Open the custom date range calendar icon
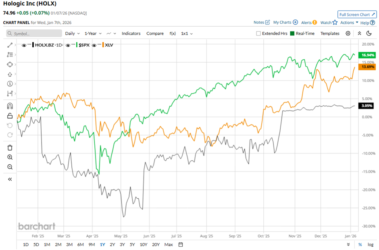Viewport: 379px width, 250px height. (x=181, y=244)
